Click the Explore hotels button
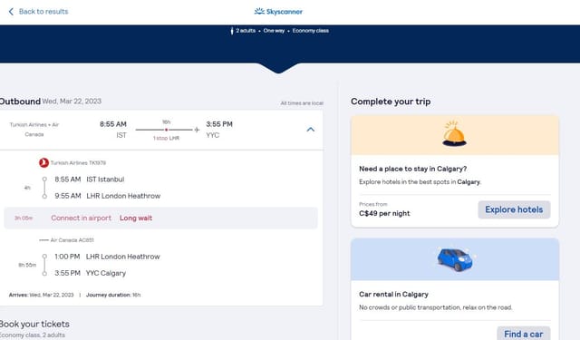Screen dimensions: 580x340 coord(514,209)
